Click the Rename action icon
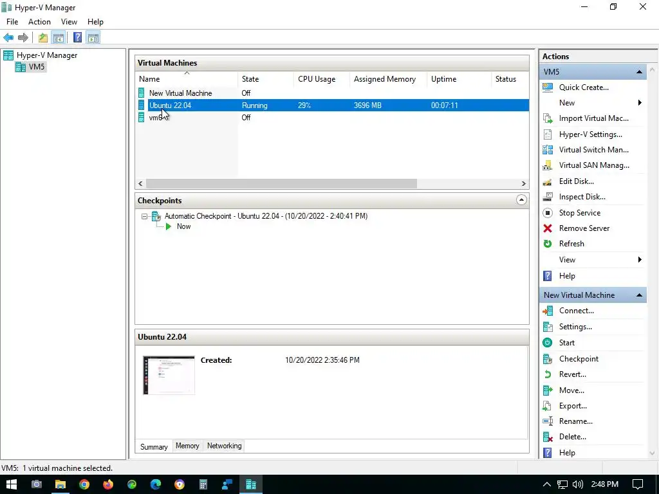The height and width of the screenshot is (494, 659). (548, 421)
